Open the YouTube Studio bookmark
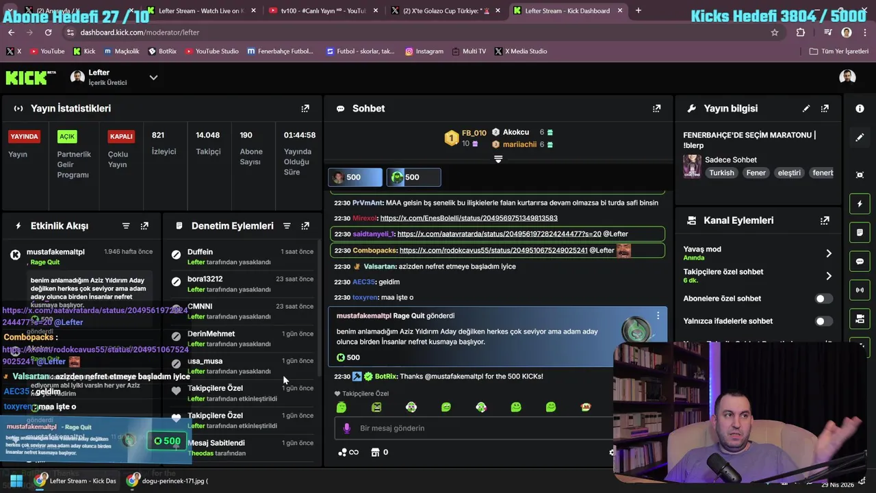Screen dimensions: 876x493 tap(211, 51)
